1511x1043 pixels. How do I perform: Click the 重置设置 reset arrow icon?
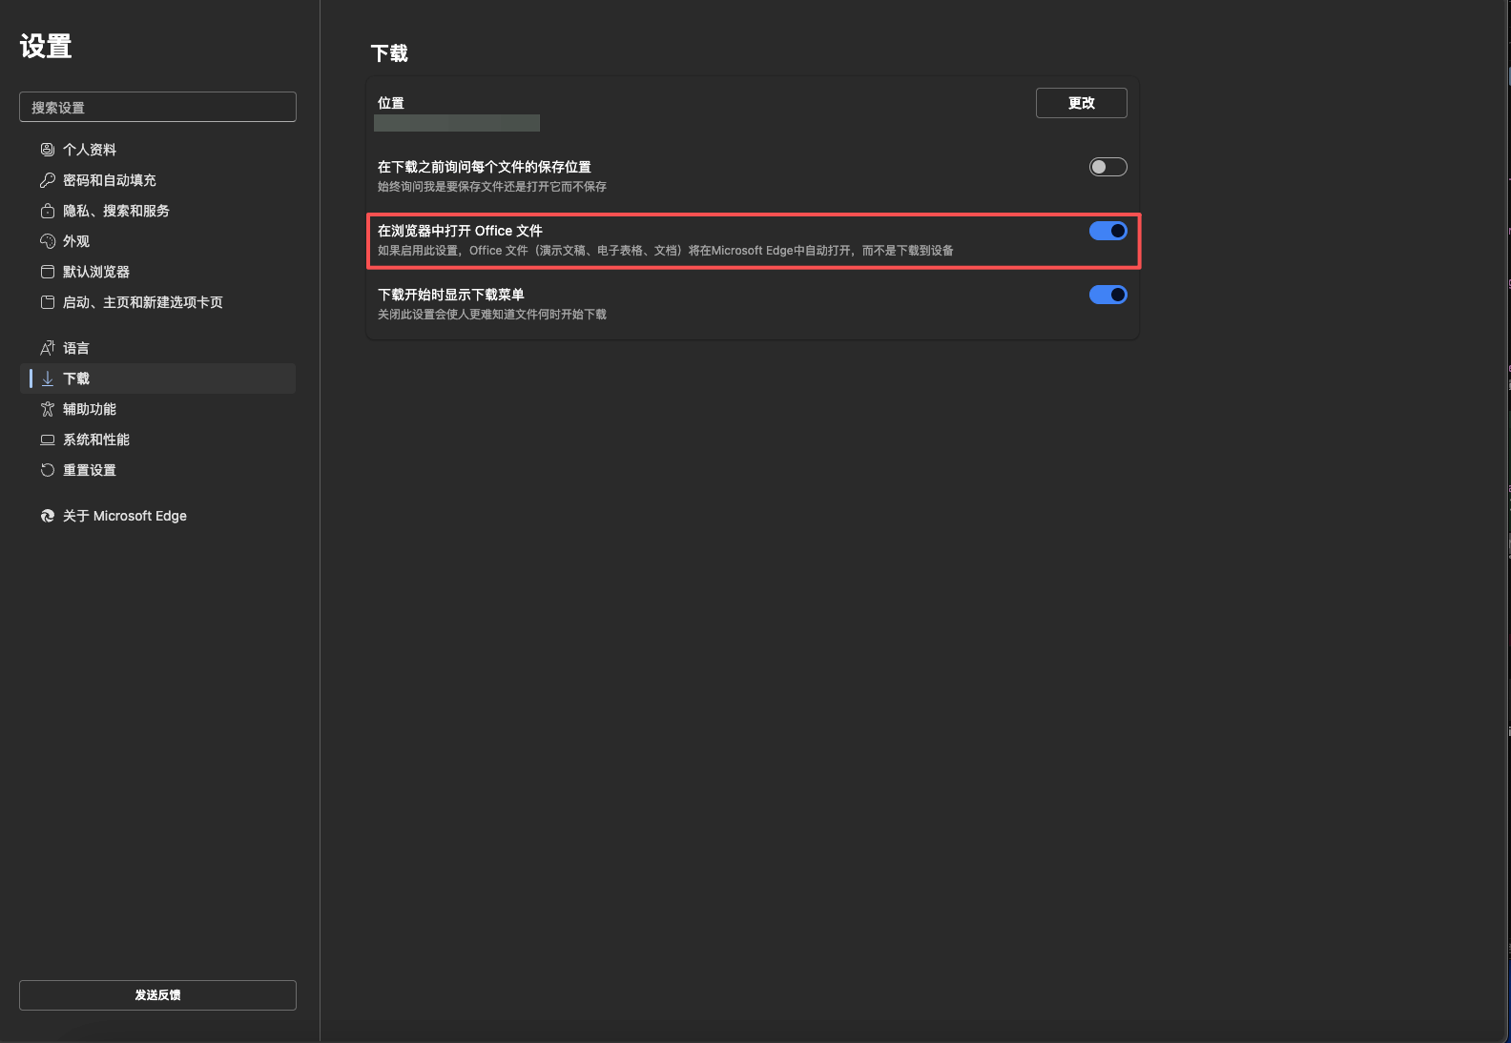(47, 470)
